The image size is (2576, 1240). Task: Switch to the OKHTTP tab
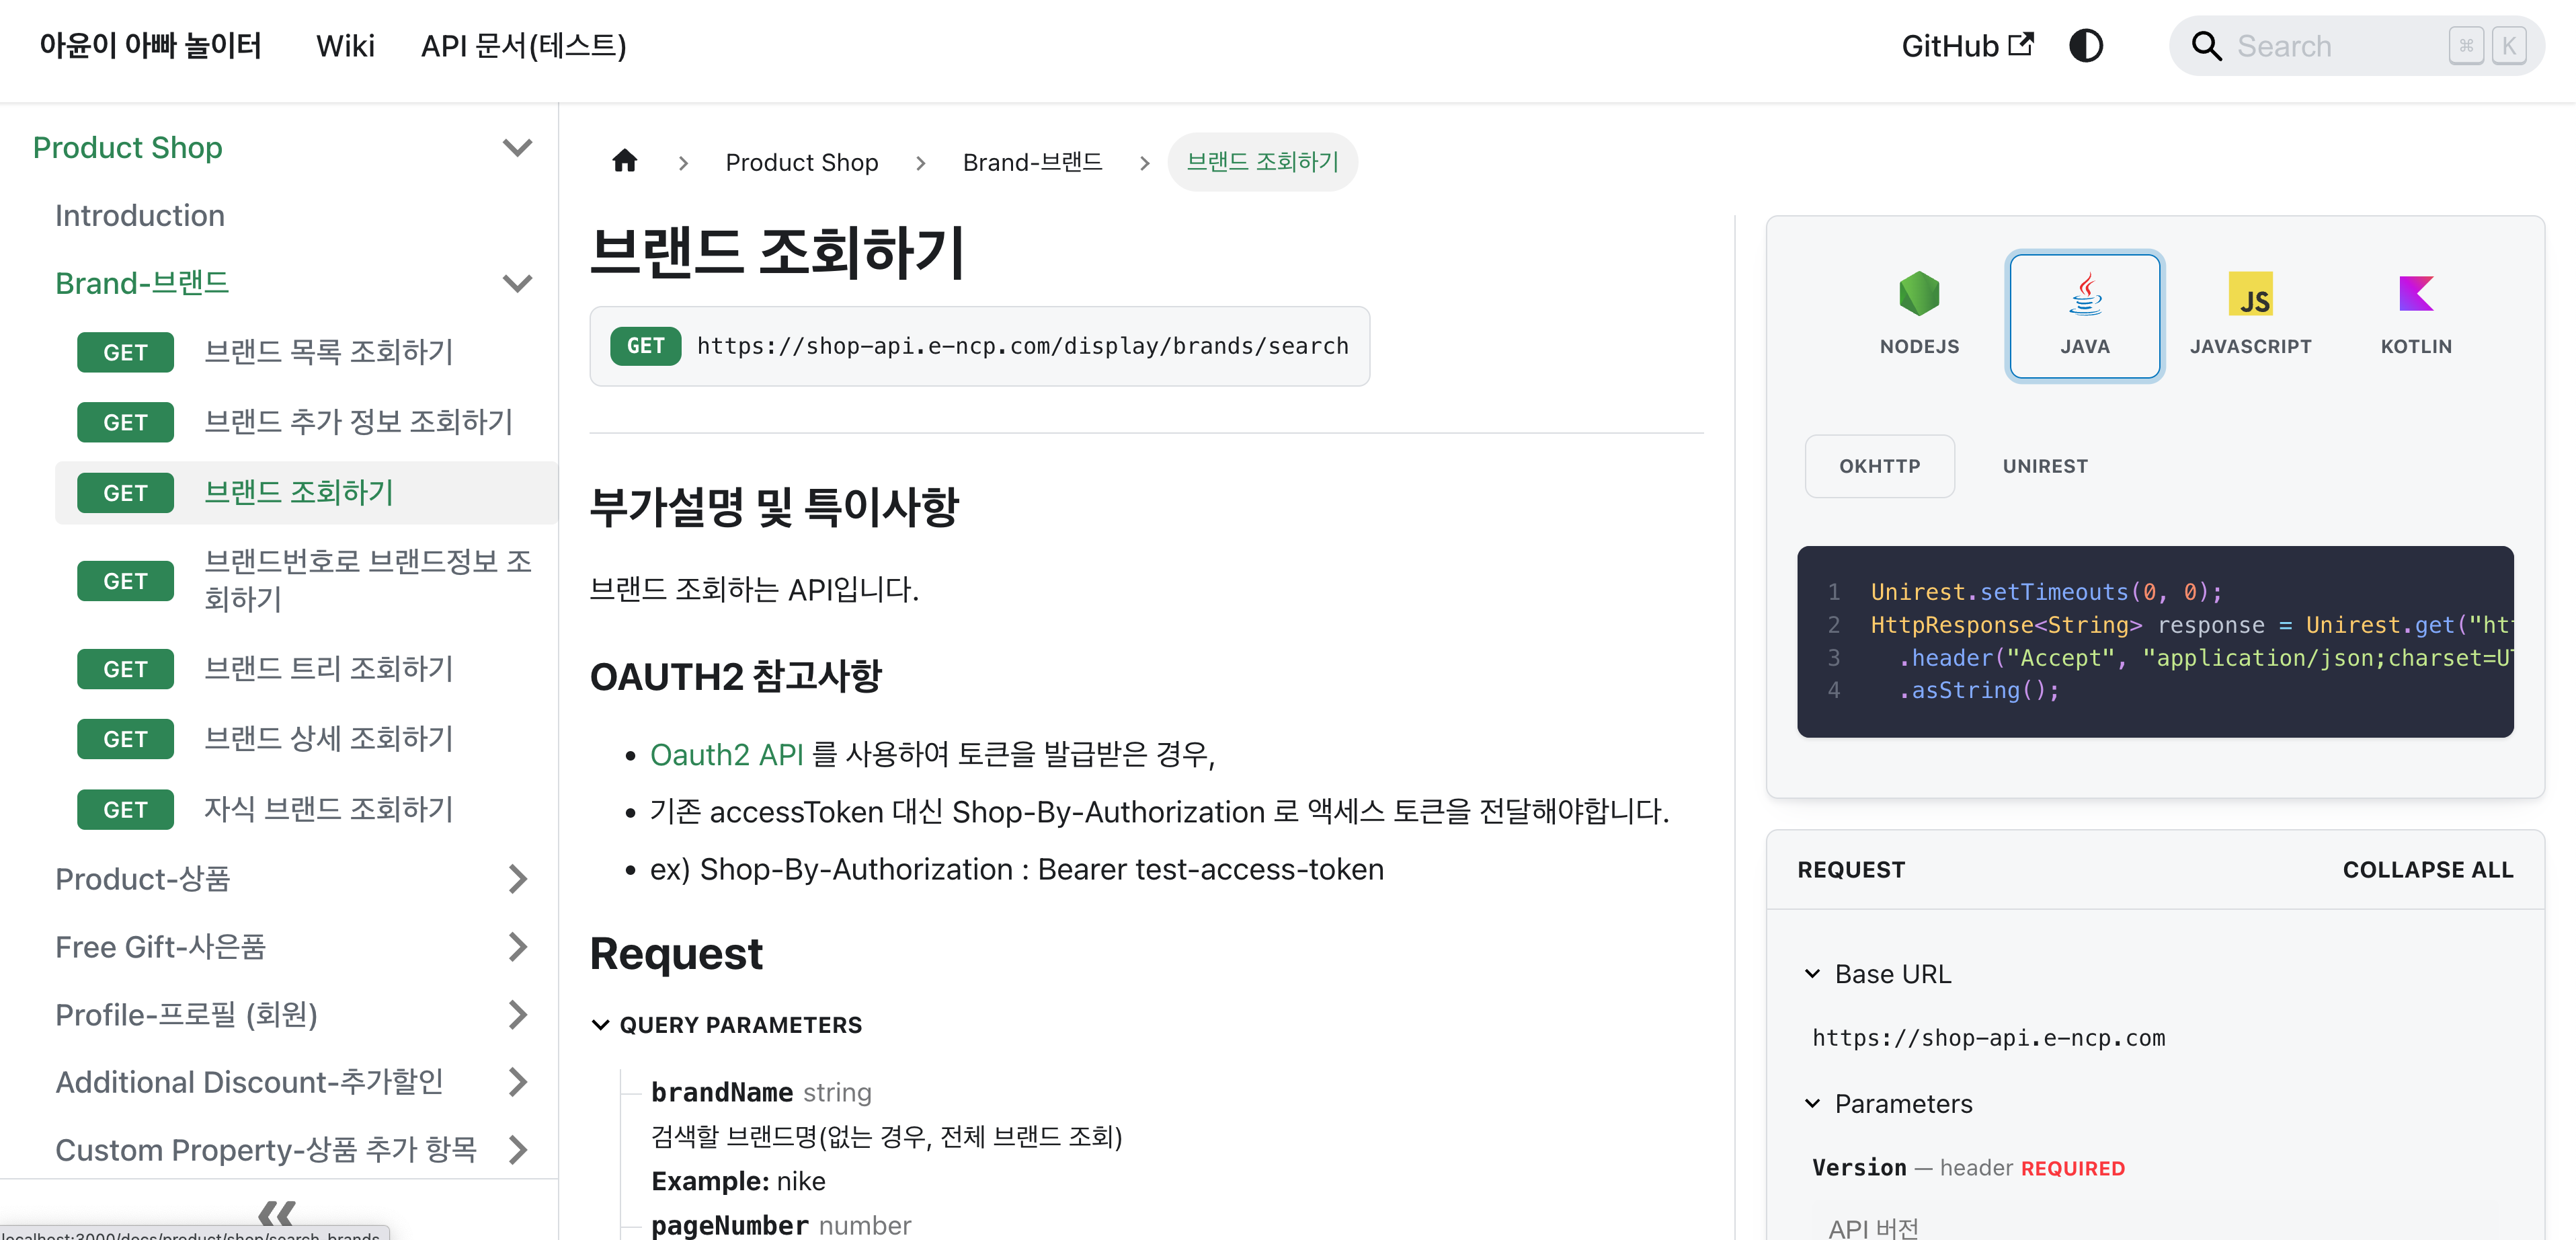click(x=1879, y=466)
